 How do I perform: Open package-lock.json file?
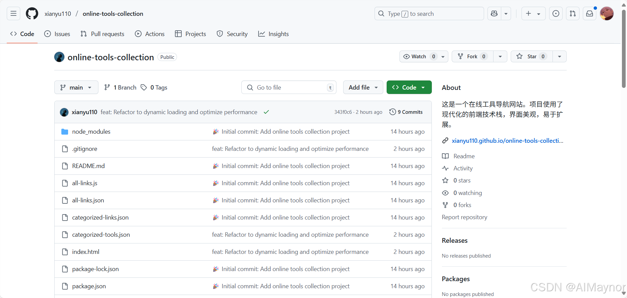[95, 269]
